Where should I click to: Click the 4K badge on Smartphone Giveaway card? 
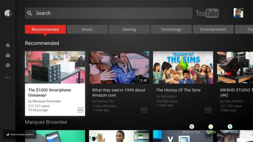80,110
